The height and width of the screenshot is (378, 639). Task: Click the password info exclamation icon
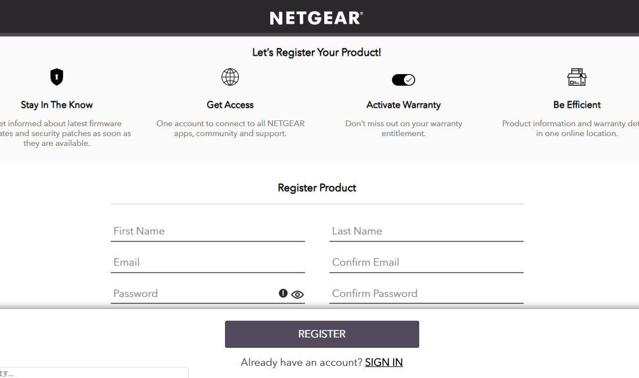coord(283,293)
